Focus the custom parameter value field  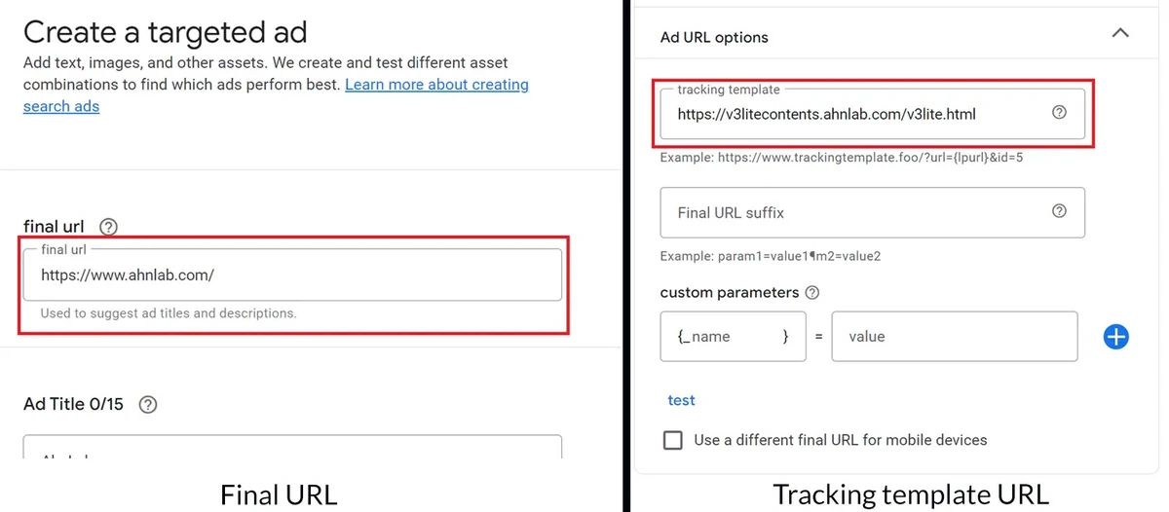point(955,337)
